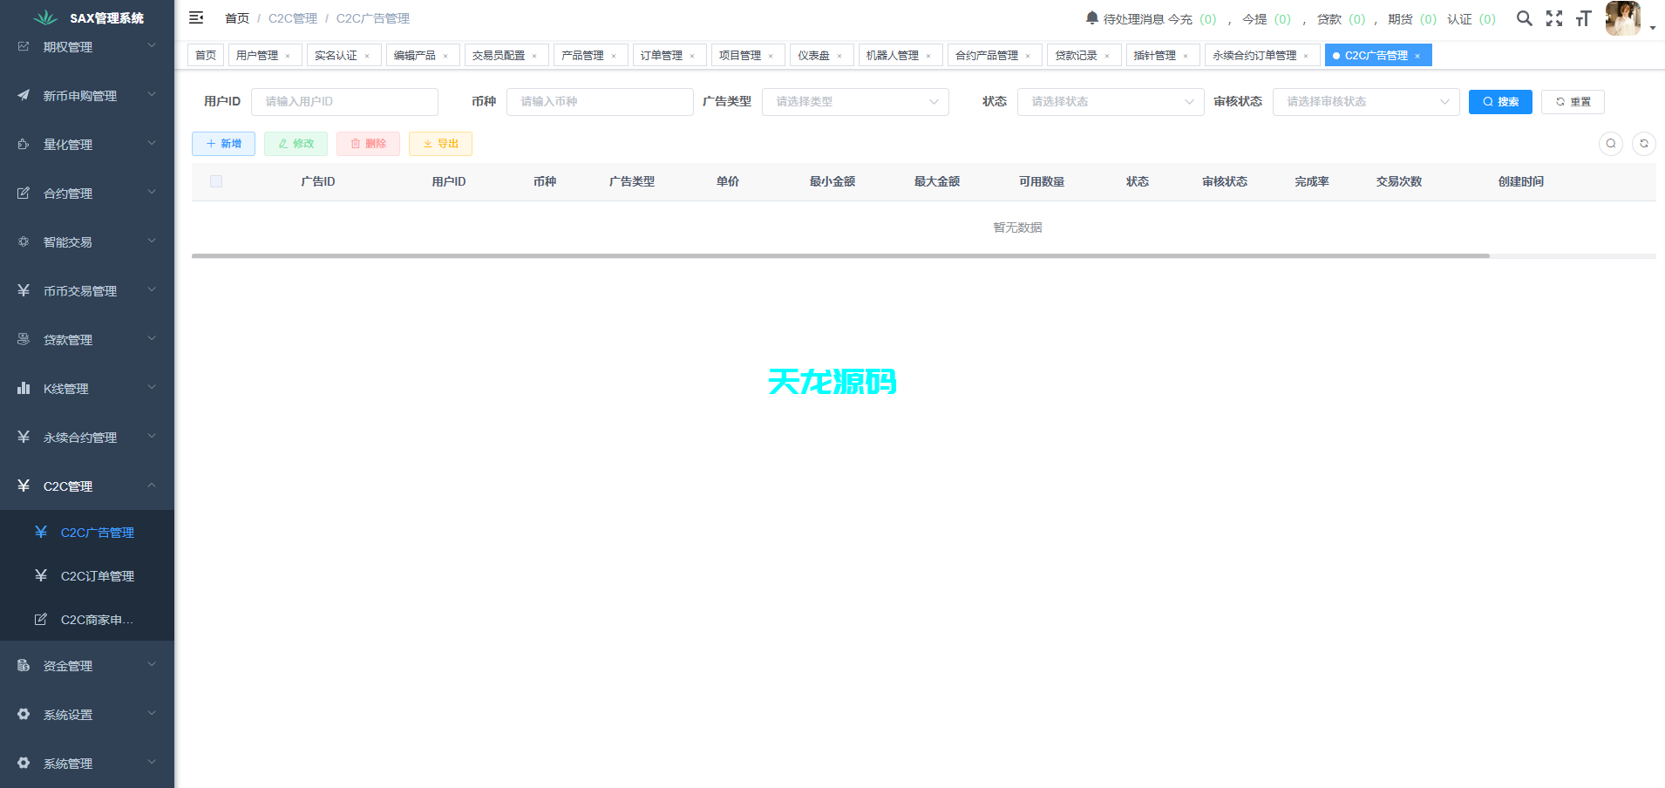Toggle the select-all checkbox in table header
The image size is (1665, 788).
(216, 181)
